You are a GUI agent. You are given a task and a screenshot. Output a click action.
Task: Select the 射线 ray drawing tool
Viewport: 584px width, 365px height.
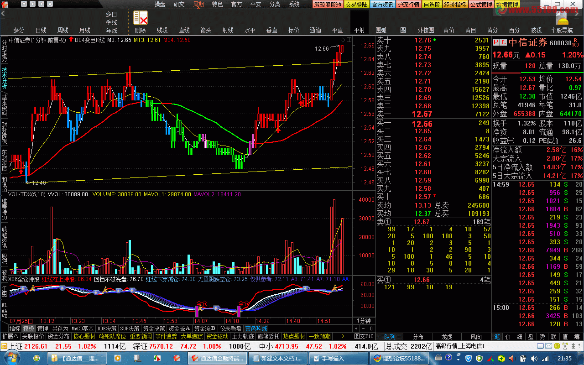pyautogui.click(x=228, y=30)
